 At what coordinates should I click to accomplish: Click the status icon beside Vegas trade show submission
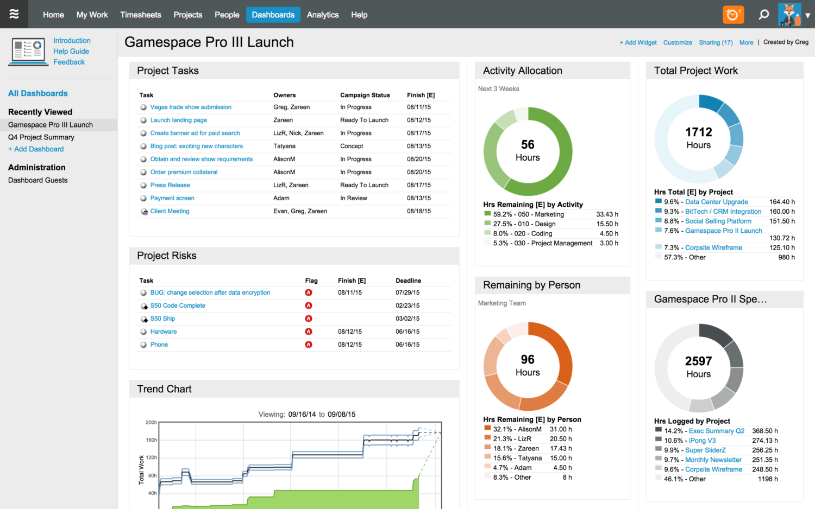[143, 107]
